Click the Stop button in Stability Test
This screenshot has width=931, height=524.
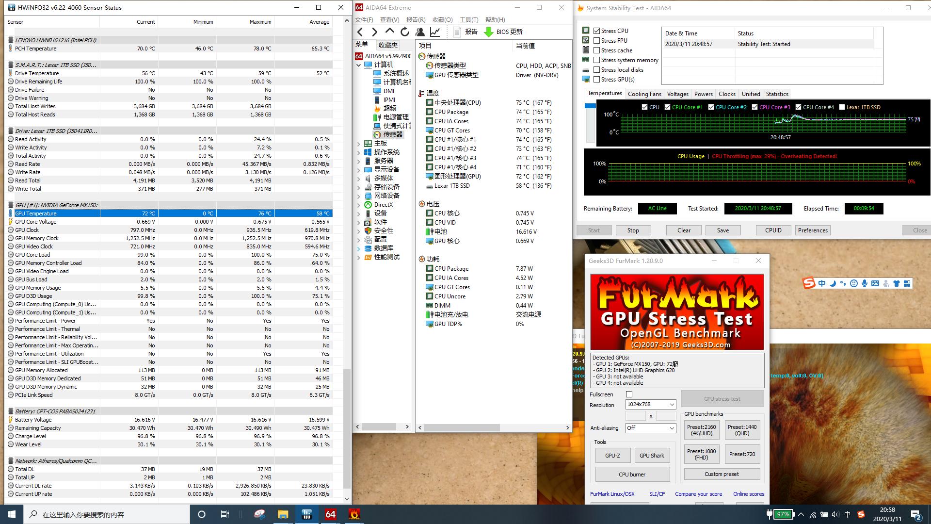click(x=633, y=230)
